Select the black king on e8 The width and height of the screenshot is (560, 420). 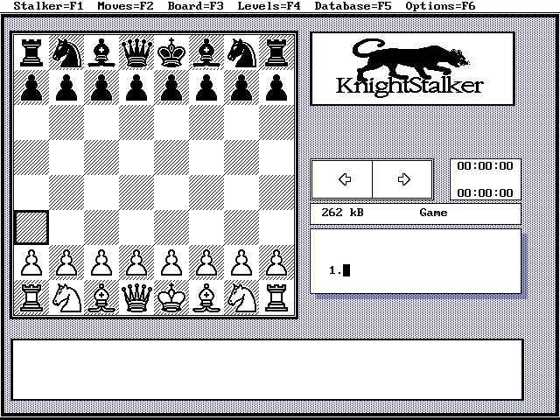[x=171, y=52]
